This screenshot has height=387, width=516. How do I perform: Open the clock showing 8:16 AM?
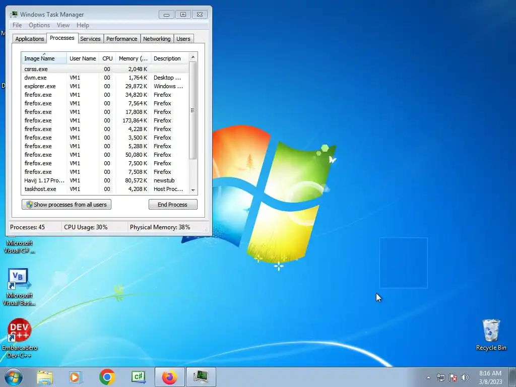[x=490, y=377]
